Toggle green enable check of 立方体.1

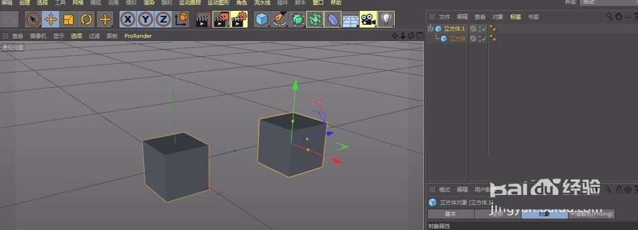(484, 29)
